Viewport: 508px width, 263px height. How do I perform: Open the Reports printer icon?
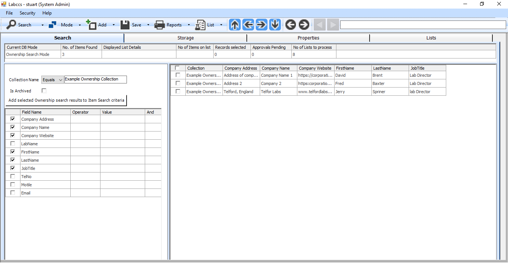tap(160, 25)
